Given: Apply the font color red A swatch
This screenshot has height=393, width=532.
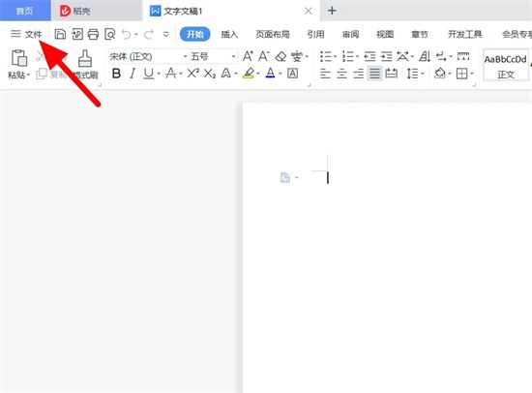Looking at the screenshot, I should [x=270, y=73].
